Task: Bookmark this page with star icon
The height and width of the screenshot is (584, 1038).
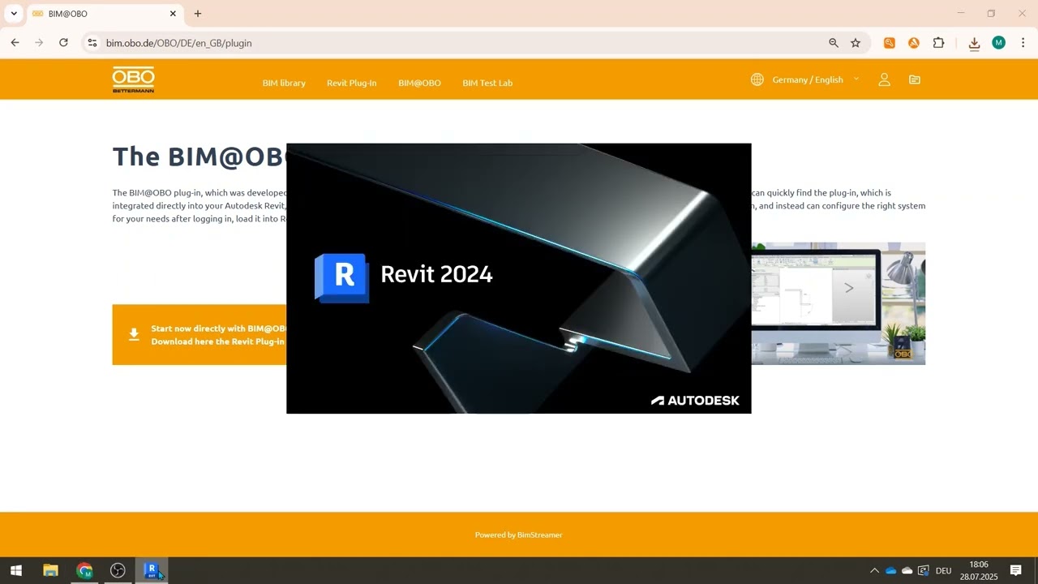Action: point(856,43)
